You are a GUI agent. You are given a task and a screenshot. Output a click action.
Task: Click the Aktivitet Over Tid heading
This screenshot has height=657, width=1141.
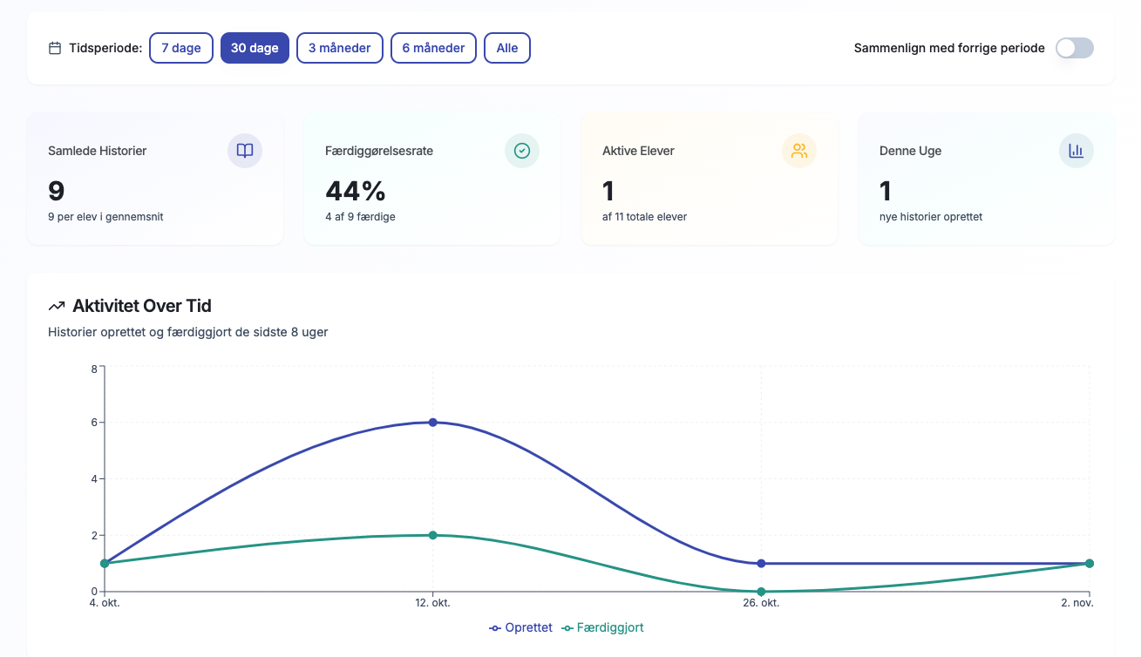(142, 306)
